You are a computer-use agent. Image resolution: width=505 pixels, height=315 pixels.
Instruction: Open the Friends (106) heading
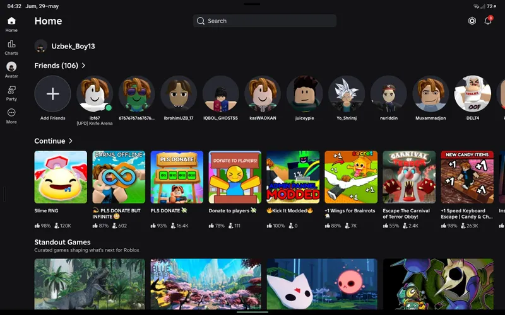click(56, 66)
